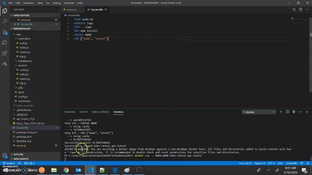The height and width of the screenshot is (175, 312).
Task: Click Open Changes icon in editor toolbar
Action: tap(294, 10)
